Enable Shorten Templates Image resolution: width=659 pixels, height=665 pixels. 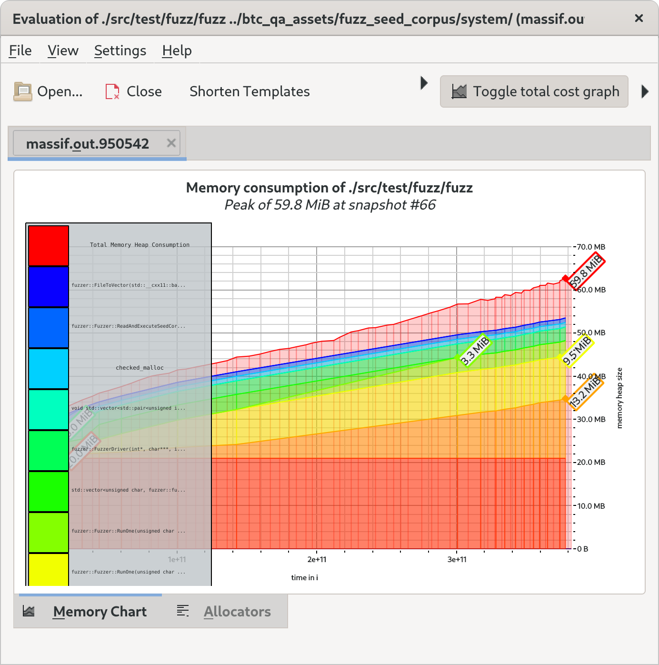(x=249, y=91)
